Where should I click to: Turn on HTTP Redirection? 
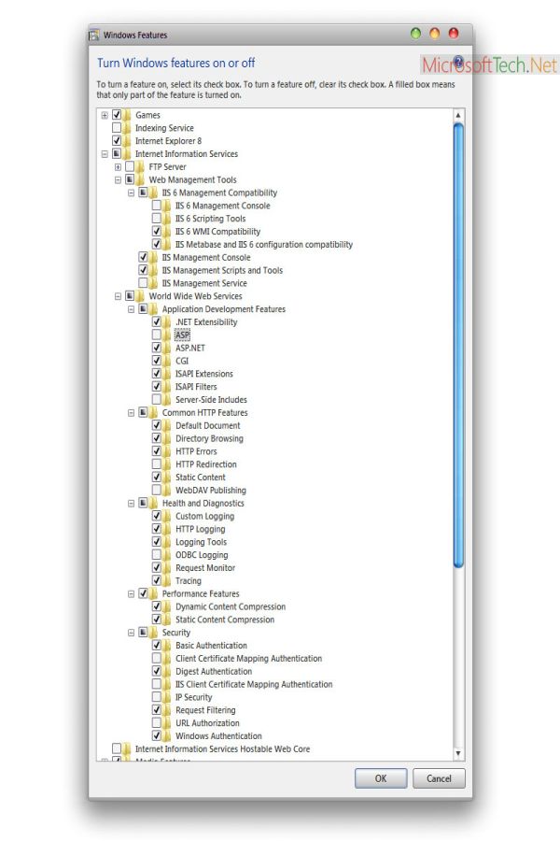click(157, 463)
